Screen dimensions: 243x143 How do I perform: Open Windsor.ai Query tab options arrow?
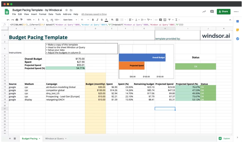pyautogui.click(x=66, y=138)
